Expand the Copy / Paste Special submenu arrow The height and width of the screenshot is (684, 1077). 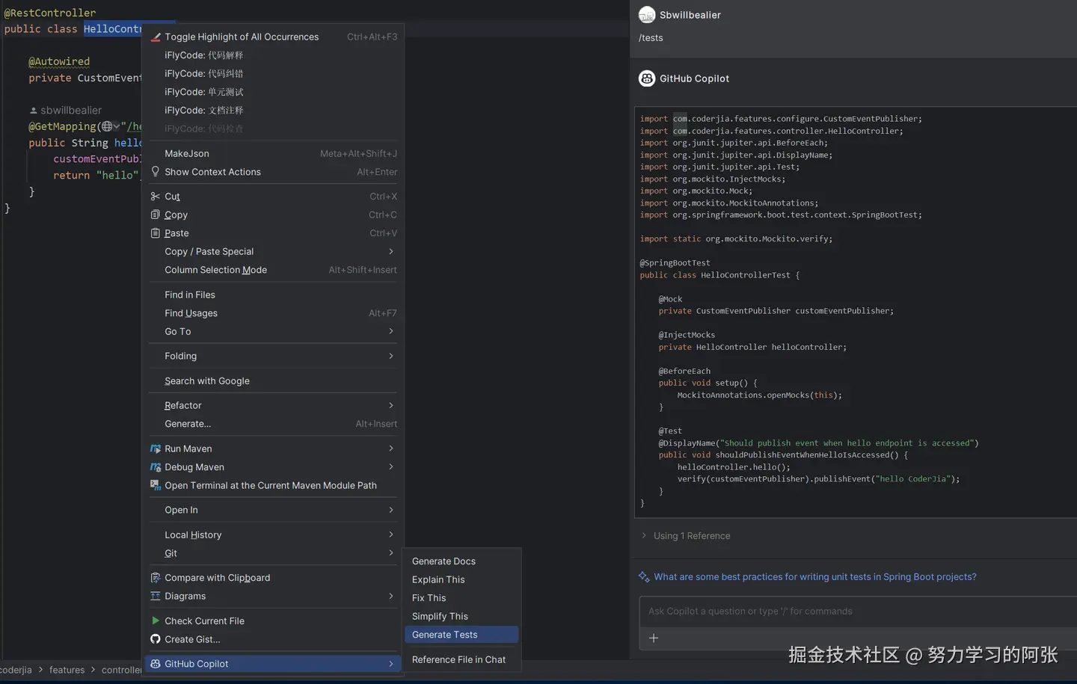(x=391, y=252)
